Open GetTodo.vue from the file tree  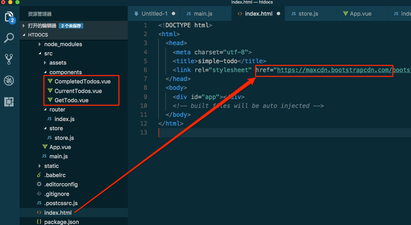[71, 100]
